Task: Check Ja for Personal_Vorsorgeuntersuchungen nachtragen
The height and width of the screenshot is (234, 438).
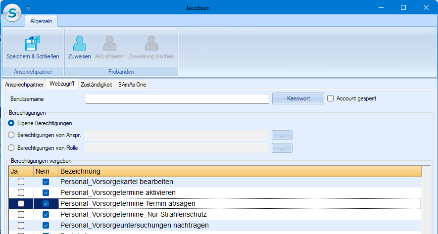Action: tap(21, 226)
